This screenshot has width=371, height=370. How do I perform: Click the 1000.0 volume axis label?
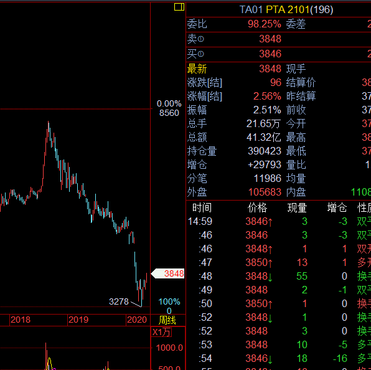point(169,348)
